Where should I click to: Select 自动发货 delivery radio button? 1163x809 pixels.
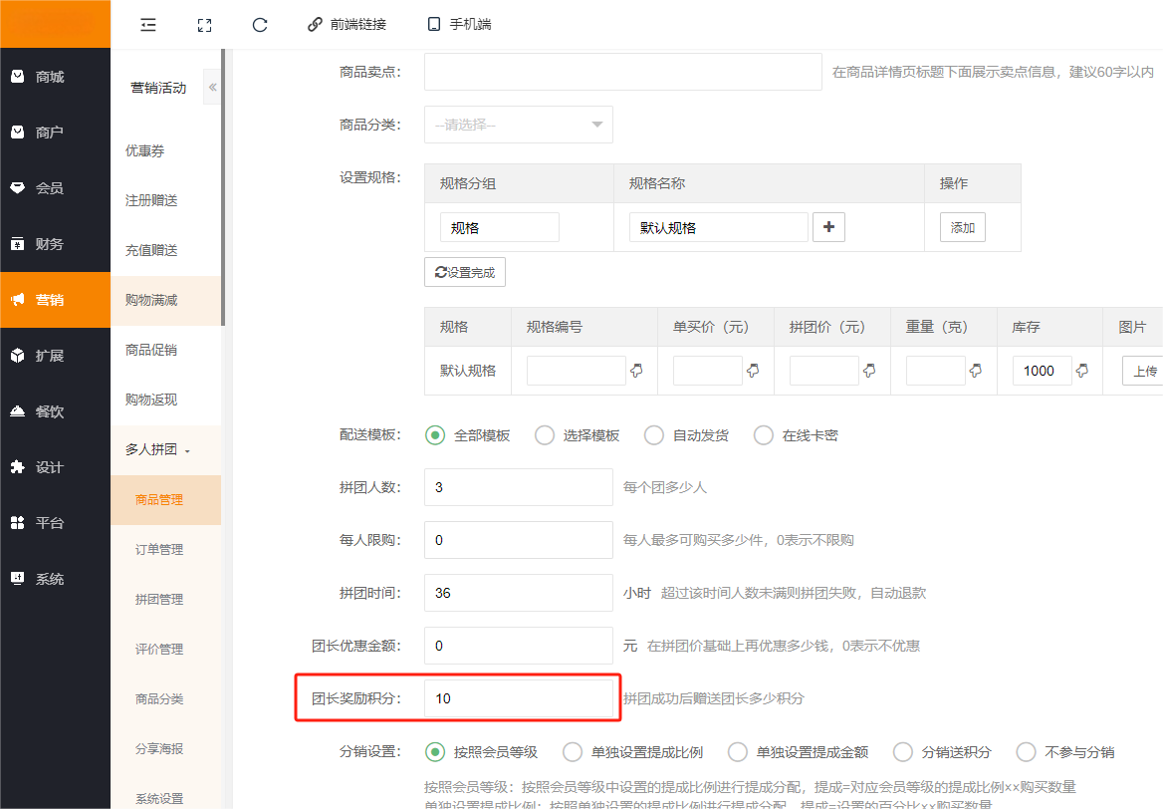(x=654, y=435)
